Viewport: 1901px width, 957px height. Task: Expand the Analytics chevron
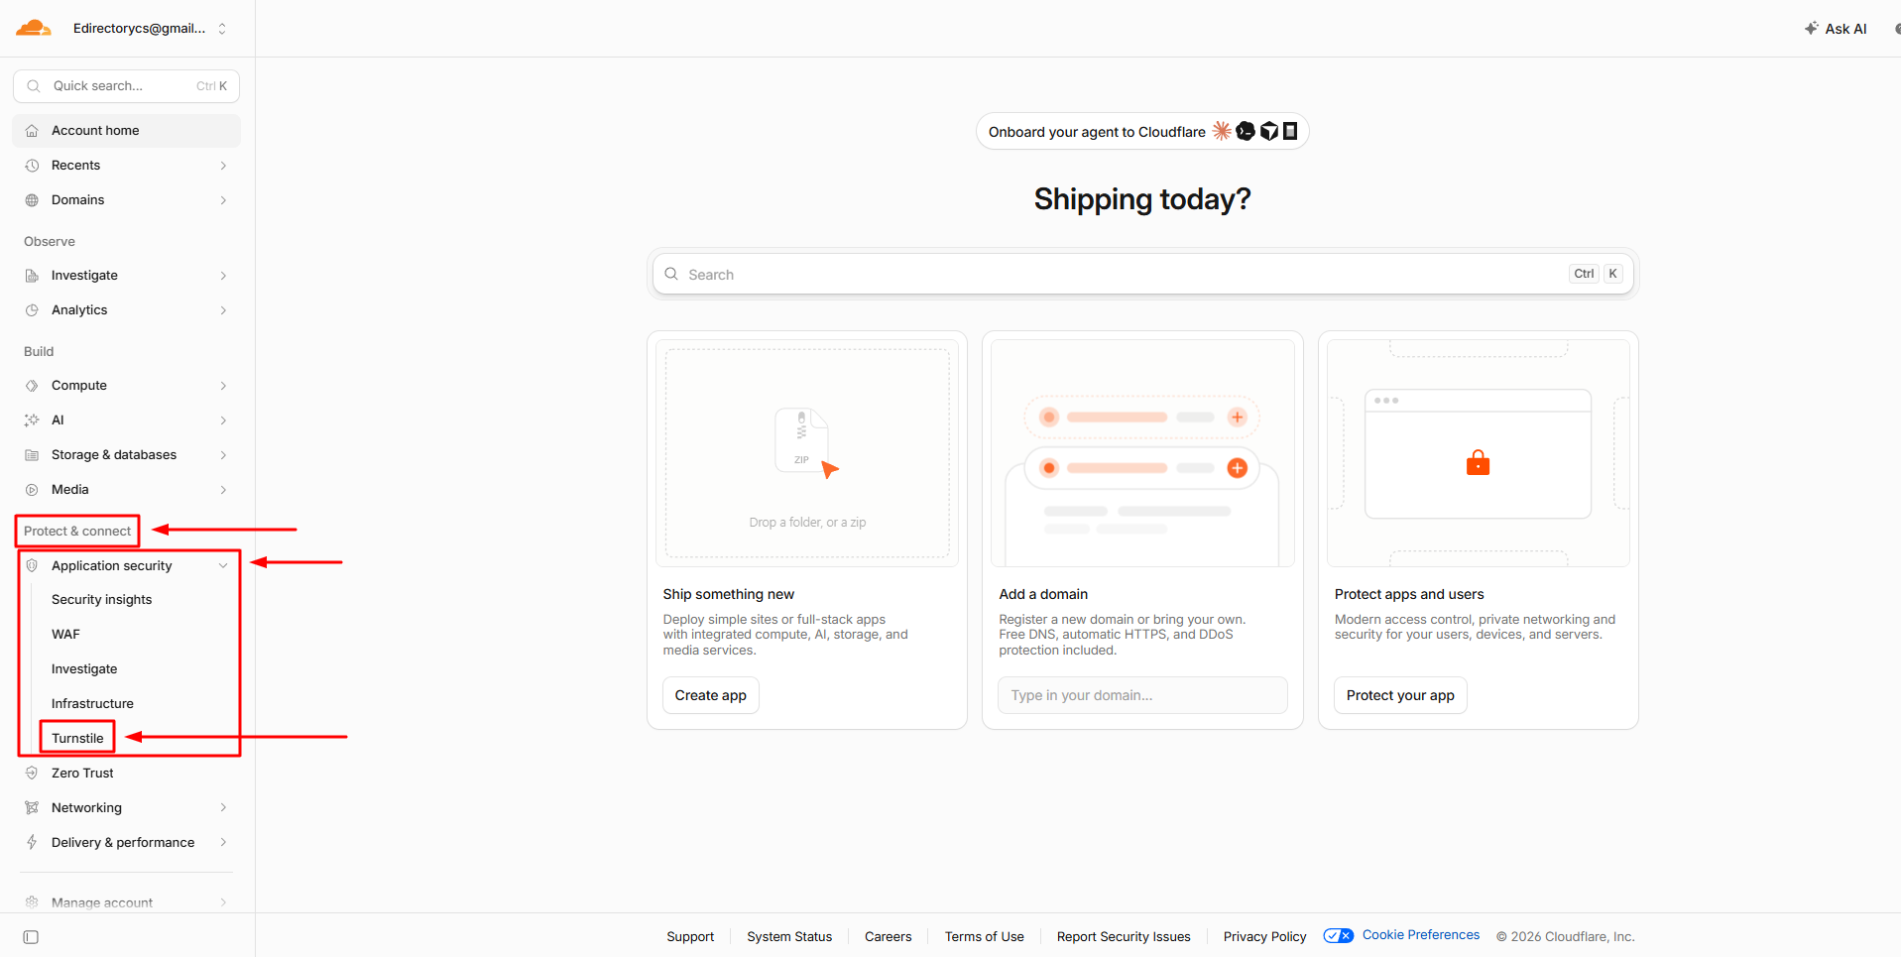click(223, 310)
